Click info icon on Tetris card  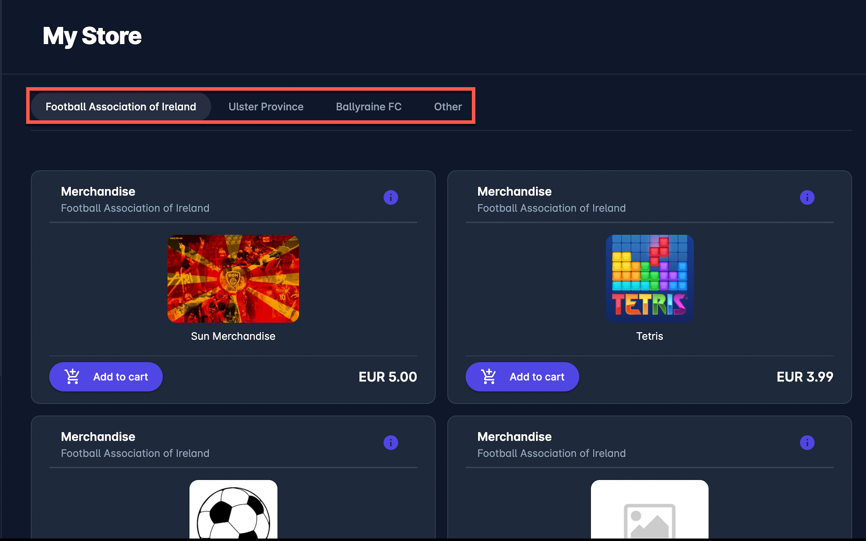807,198
